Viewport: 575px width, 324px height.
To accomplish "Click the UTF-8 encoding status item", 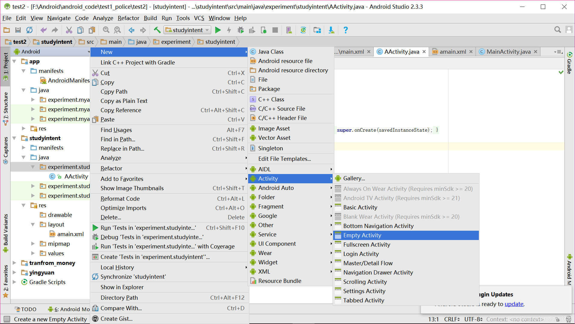I will tap(473, 319).
